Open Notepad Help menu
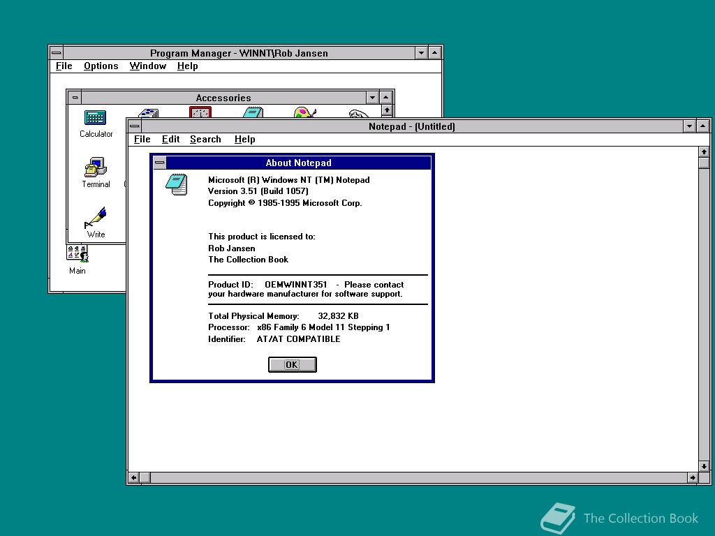Screen dimensions: 715x536 click(x=244, y=140)
